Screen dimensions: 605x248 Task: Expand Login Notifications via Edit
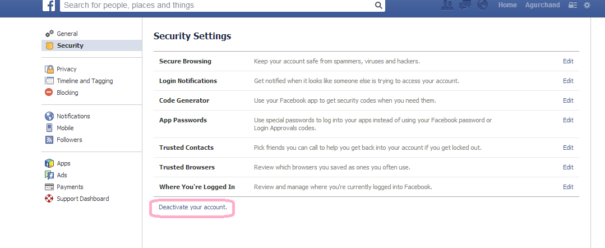coord(568,81)
